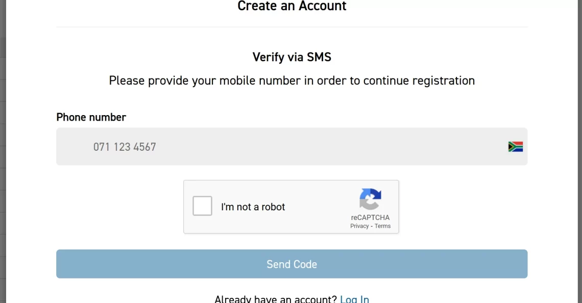582x303 pixels.
Task: Select the Verify via SMS heading
Action: [292, 57]
